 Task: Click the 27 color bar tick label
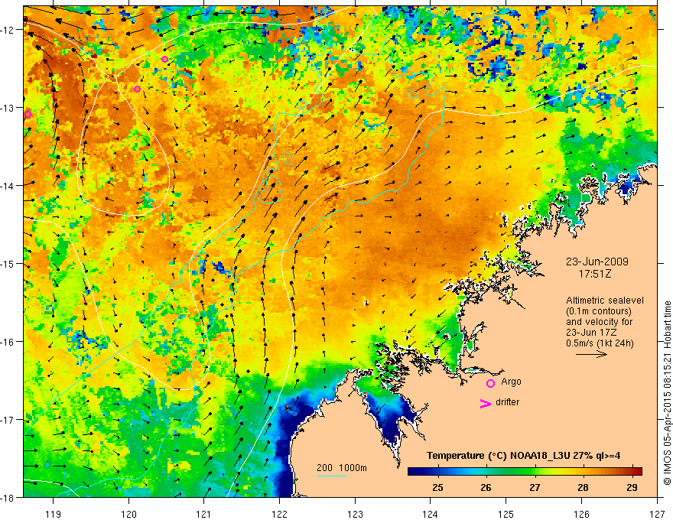tap(535, 487)
